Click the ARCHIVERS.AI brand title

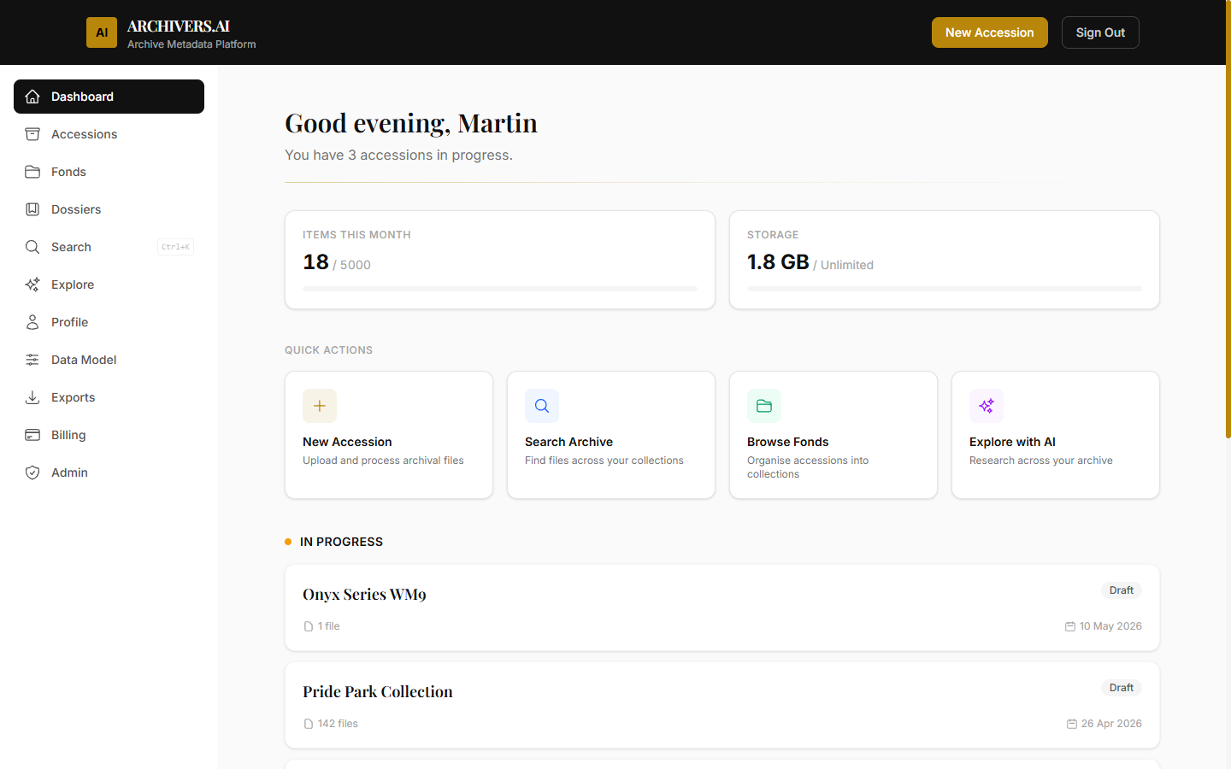tap(179, 26)
